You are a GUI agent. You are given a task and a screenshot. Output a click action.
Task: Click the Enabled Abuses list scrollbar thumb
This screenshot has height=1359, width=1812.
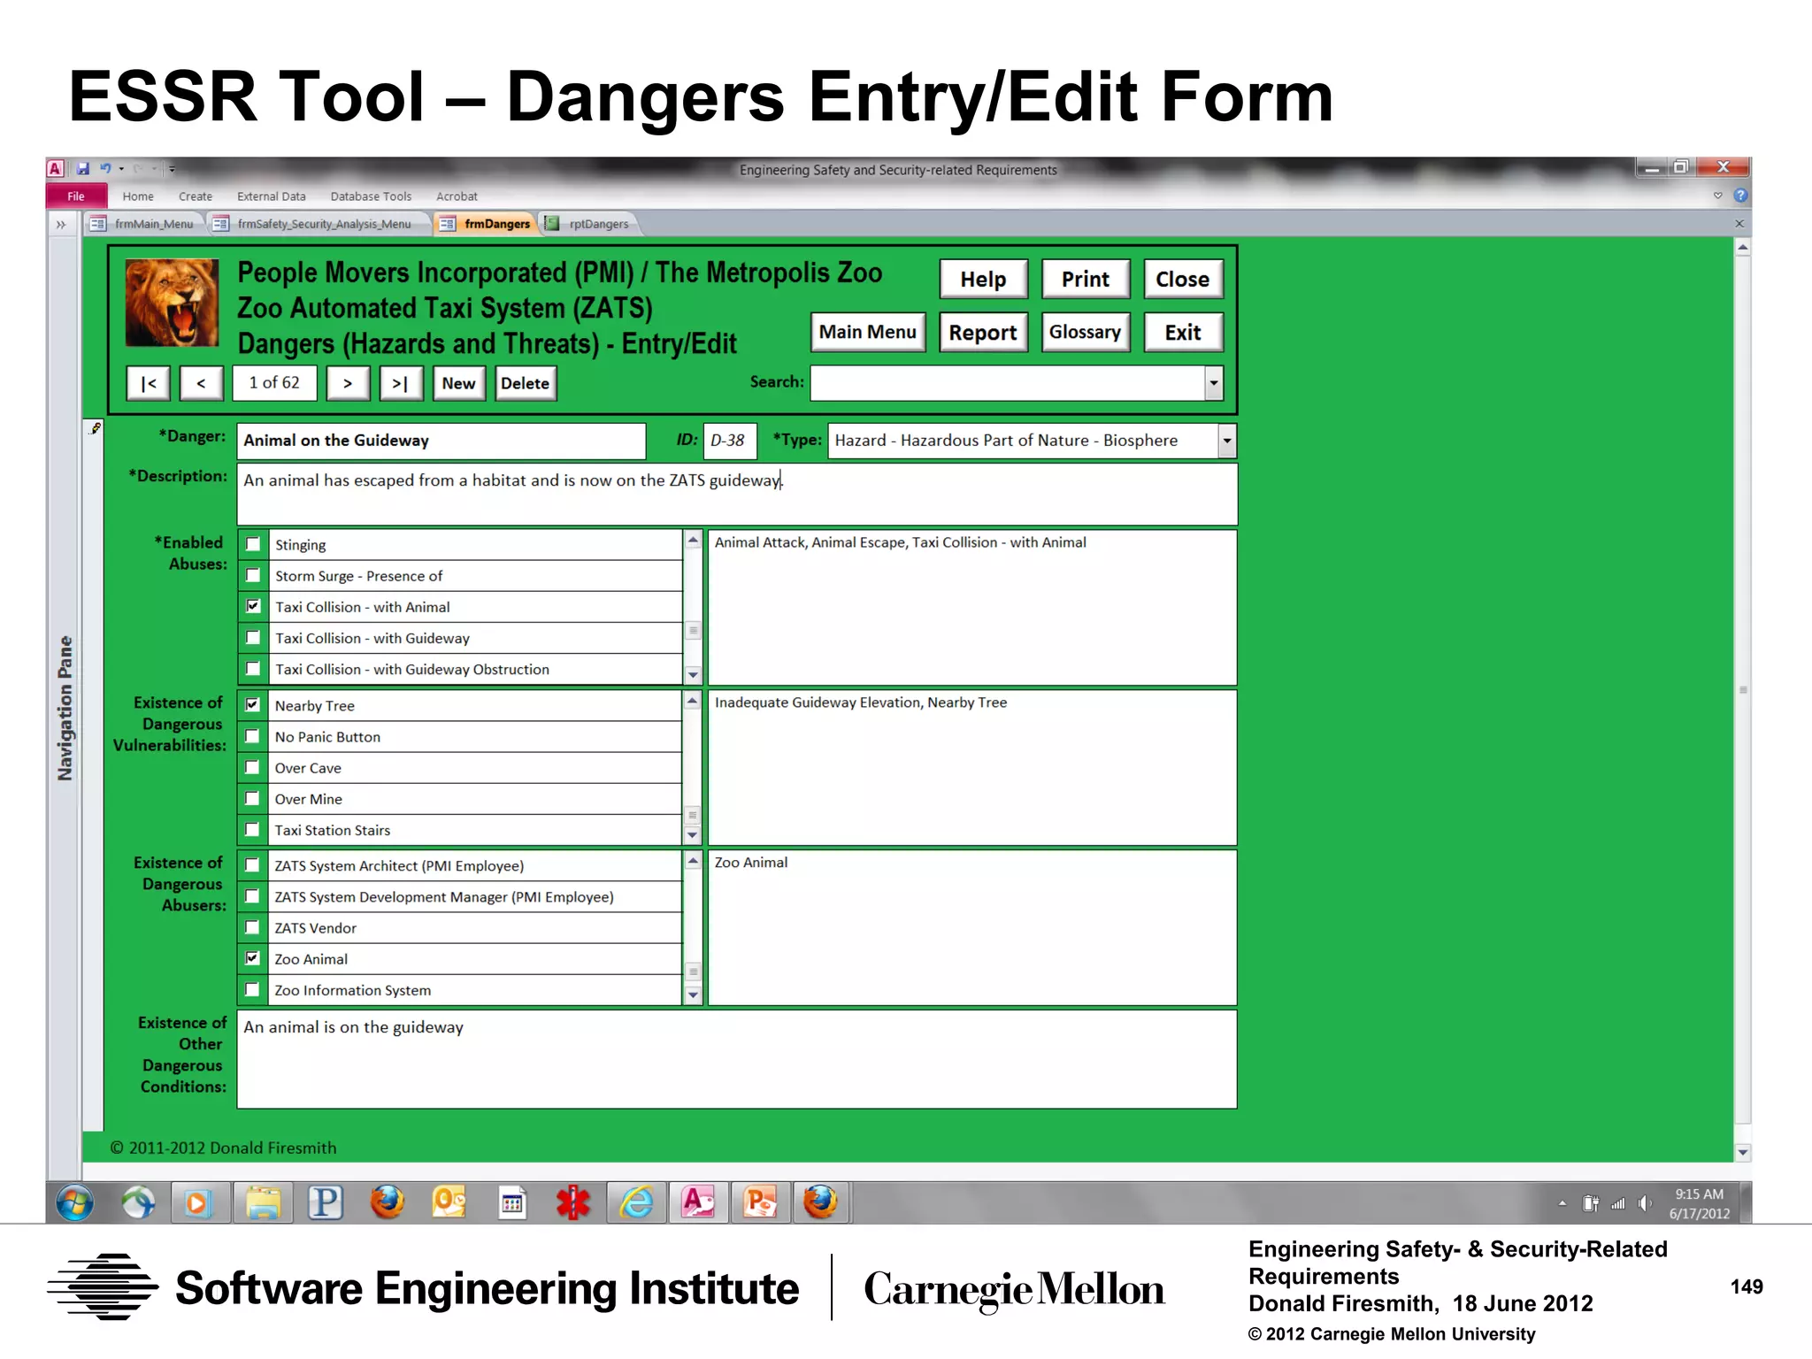(x=694, y=630)
